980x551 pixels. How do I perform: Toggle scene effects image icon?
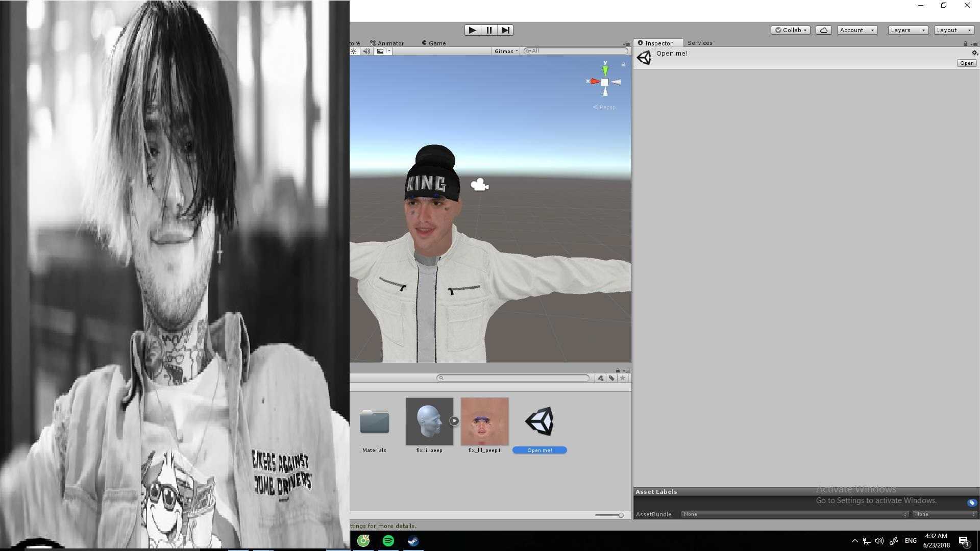pyautogui.click(x=380, y=51)
